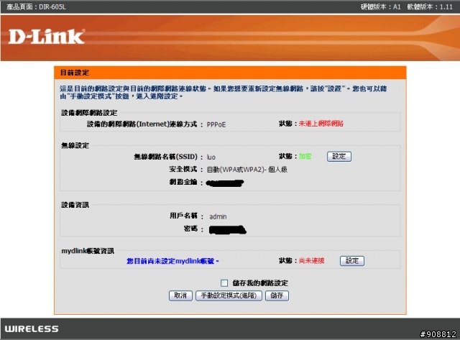The image size is (460, 340).
Task: Click the 設定 button next to wireless SSID status
Action: point(339,157)
